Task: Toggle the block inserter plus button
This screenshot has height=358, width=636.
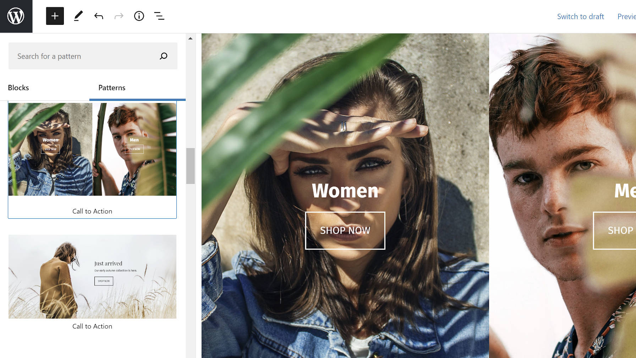Action: click(x=55, y=16)
